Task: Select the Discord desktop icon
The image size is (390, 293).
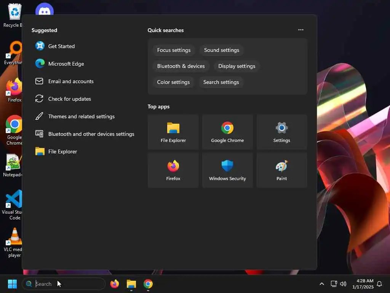Action: click(45, 9)
